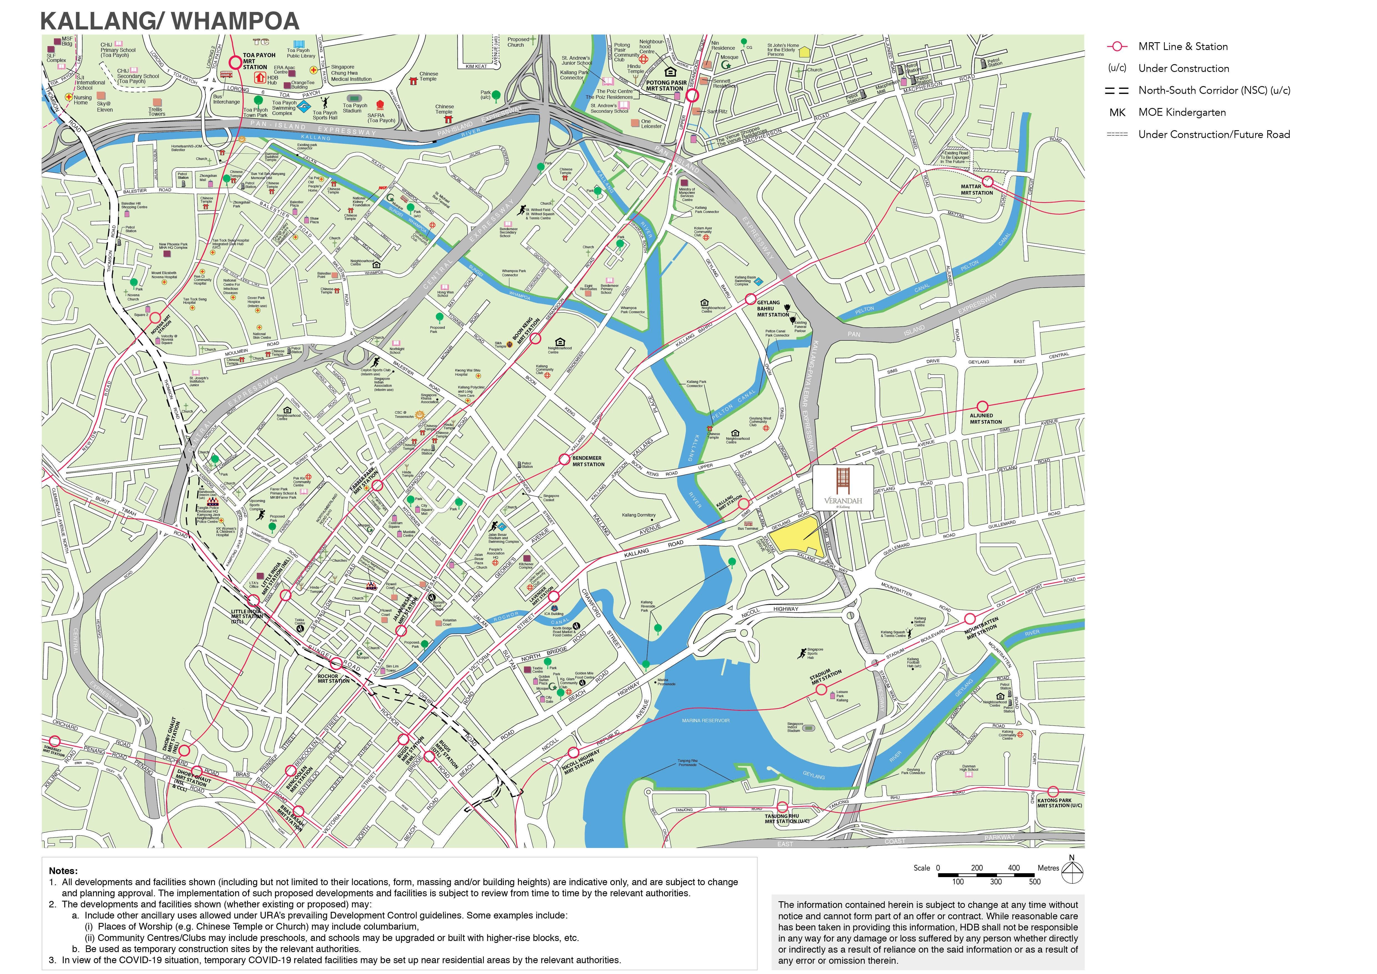Click the Kallang/Whampoa map title
1377x974 pixels.
point(170,21)
